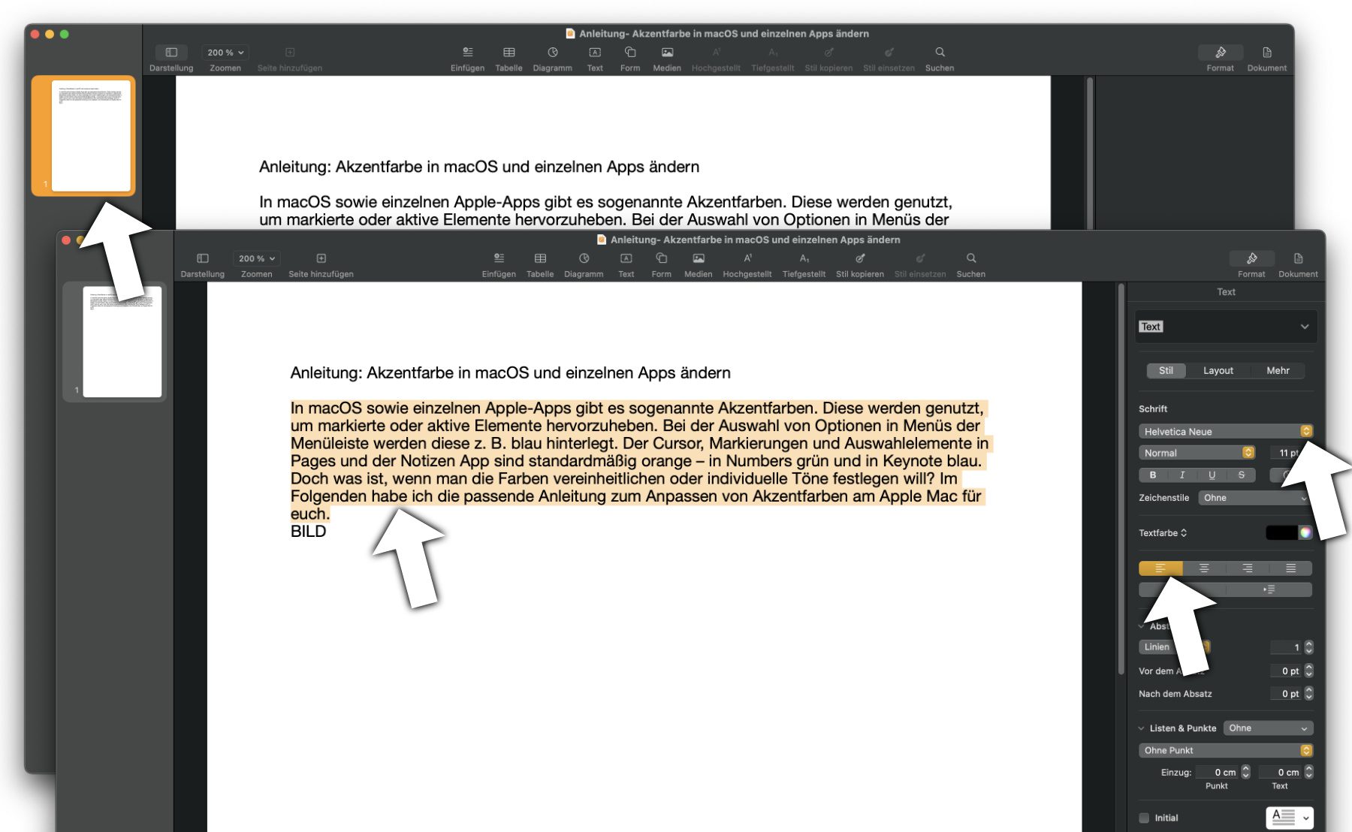
Task: Click Suchen icon in back window
Action: 940,53
